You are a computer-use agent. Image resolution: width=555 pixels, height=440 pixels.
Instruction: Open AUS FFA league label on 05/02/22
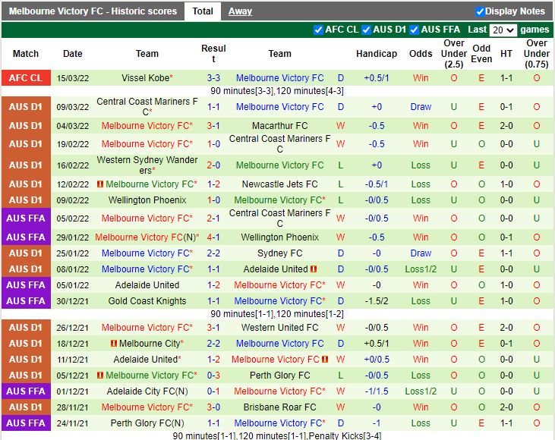[26, 218]
